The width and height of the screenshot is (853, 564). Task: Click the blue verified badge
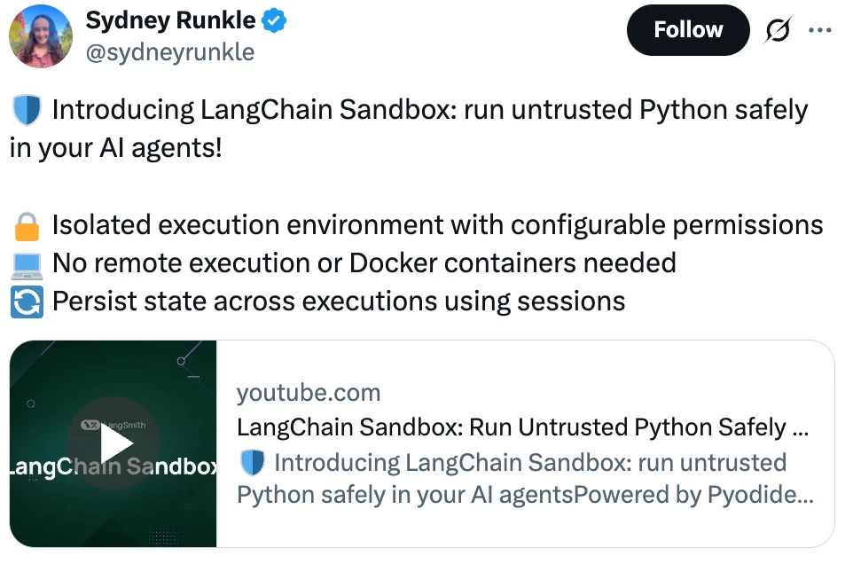pos(274,20)
